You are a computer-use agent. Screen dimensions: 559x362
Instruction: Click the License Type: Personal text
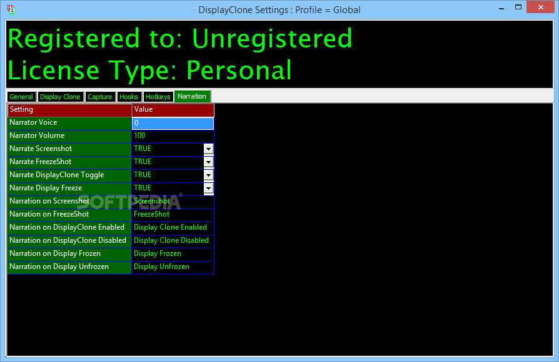tap(149, 71)
